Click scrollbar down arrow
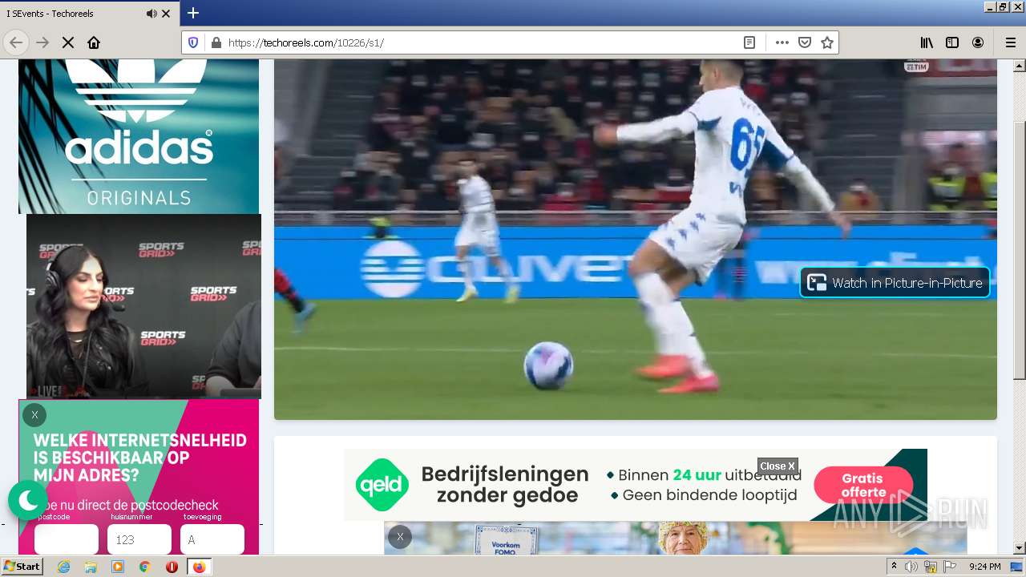Image resolution: width=1026 pixels, height=577 pixels. [1020, 548]
